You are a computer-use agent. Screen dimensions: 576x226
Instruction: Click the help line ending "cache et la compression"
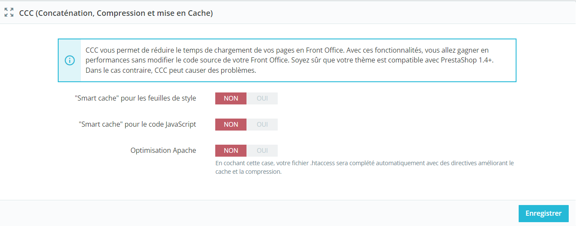248,172
